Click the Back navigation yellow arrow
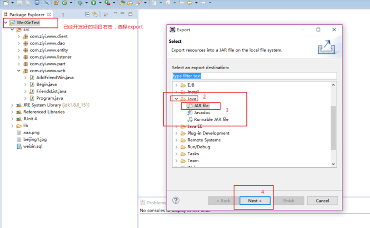Image resolution: width=370 pixels, height=228 pixels. coord(189,3)
